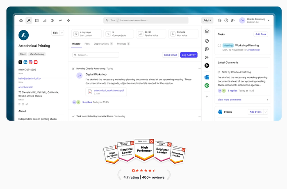Click the map pin icon under address
The width and height of the screenshot is (287, 189).
point(19,104)
